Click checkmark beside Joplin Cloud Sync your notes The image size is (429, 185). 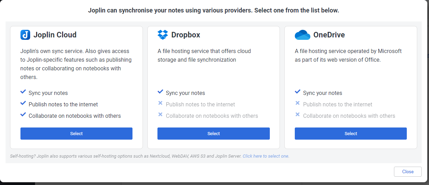tap(23, 92)
